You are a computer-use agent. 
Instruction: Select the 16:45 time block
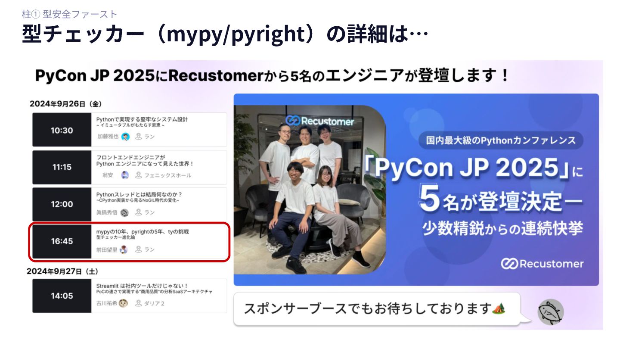click(62, 241)
